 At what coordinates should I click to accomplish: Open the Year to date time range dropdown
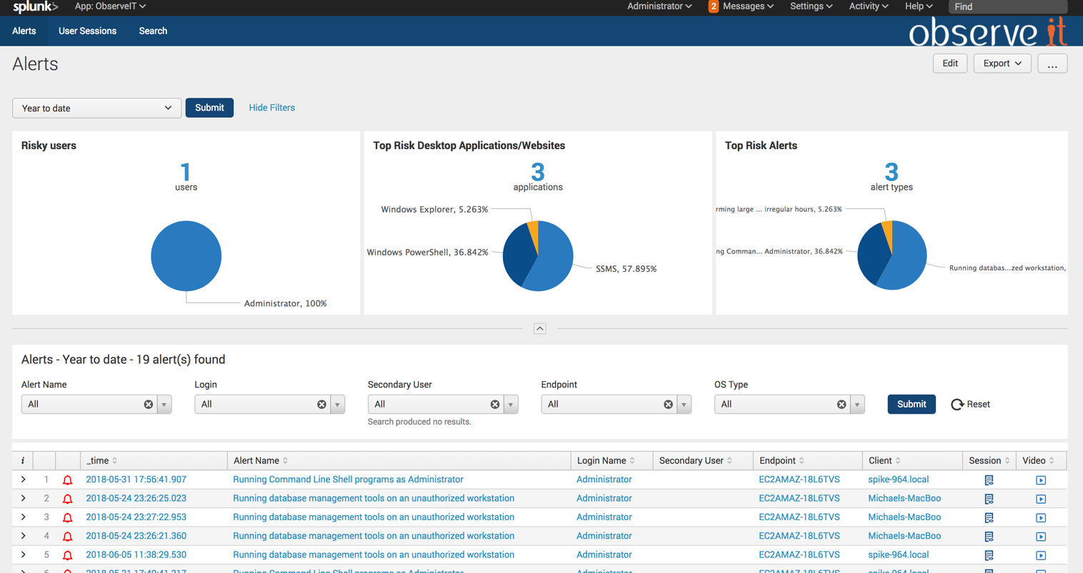coord(96,108)
